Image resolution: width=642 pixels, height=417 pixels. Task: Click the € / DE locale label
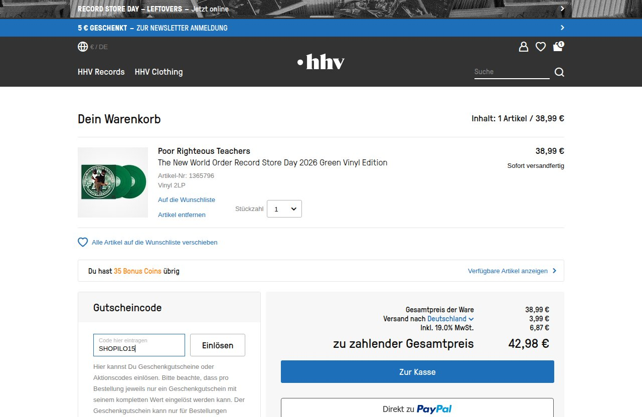click(99, 47)
